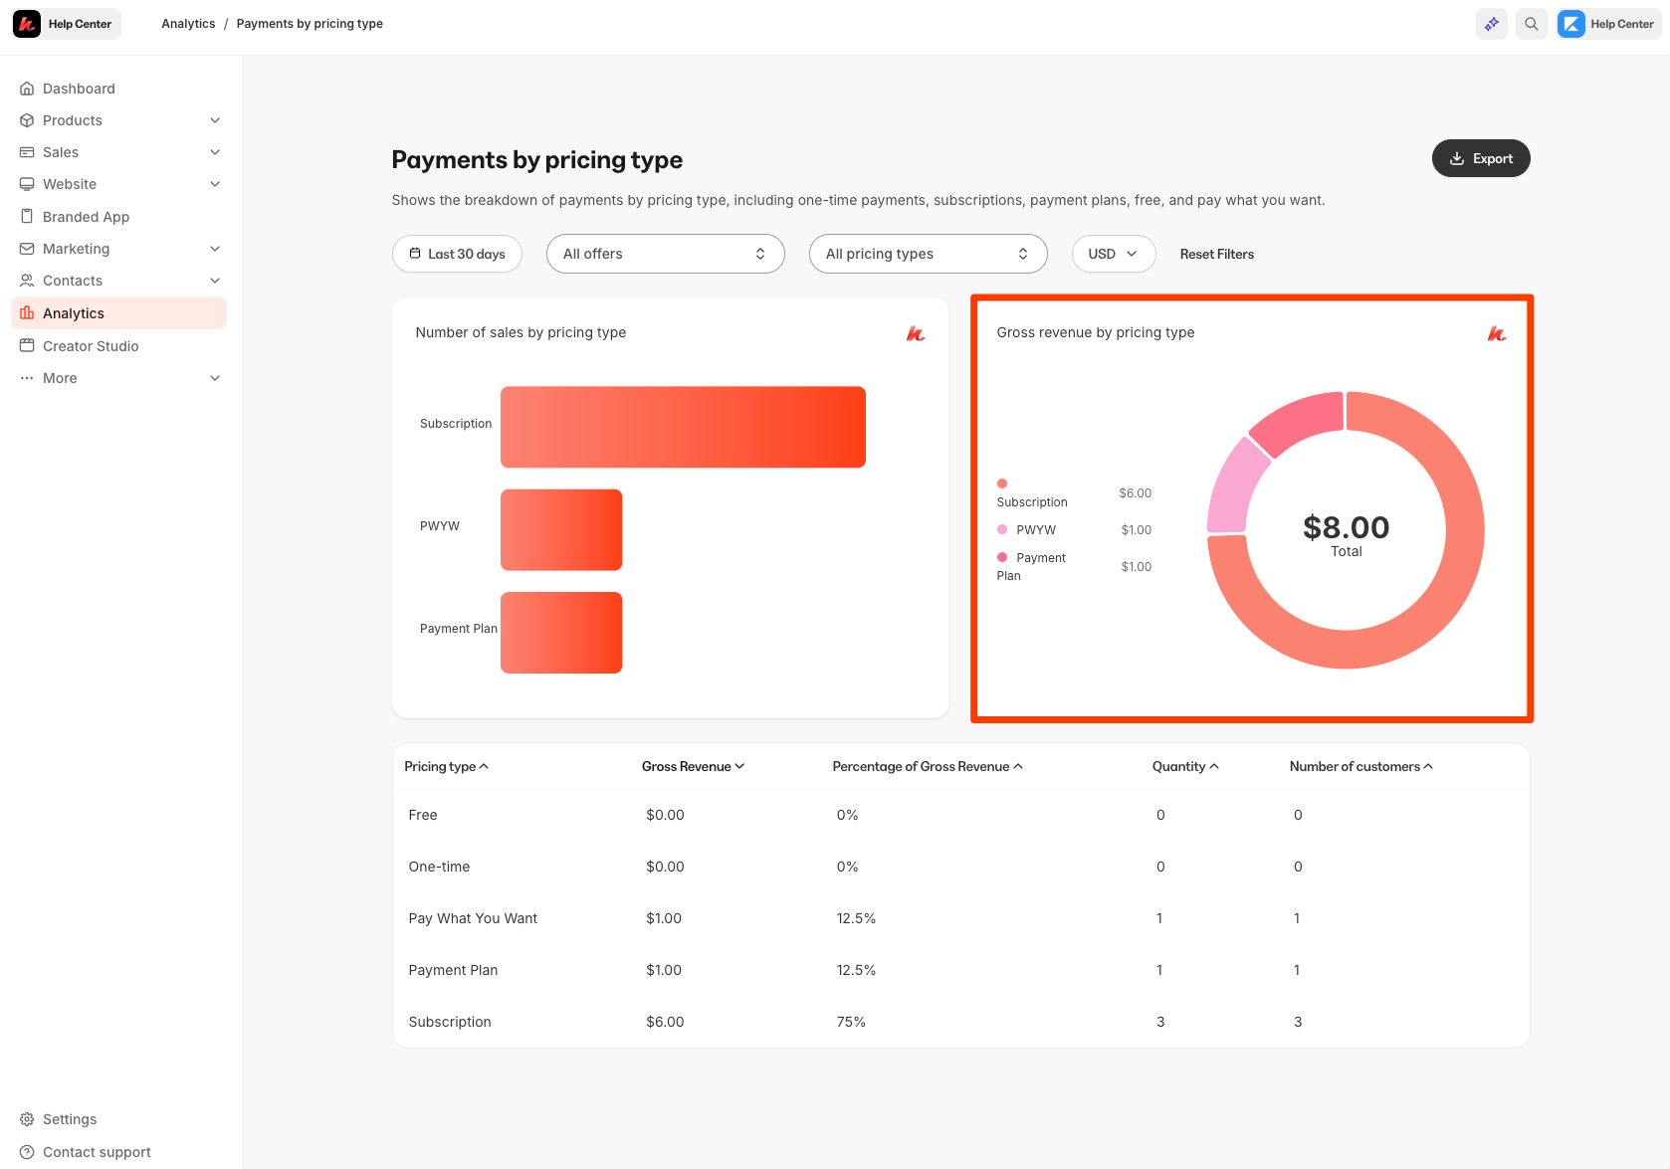This screenshot has height=1169, width=1670.
Task: Click the Export button
Action: pyautogui.click(x=1480, y=157)
